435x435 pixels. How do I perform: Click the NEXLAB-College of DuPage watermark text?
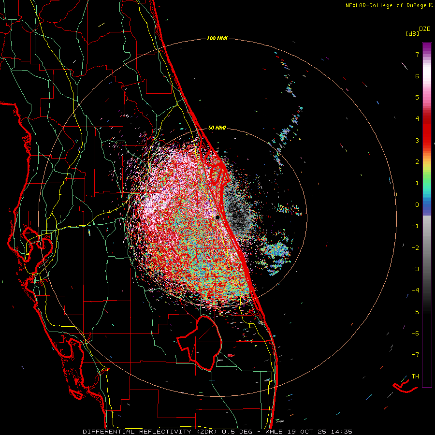click(x=389, y=5)
